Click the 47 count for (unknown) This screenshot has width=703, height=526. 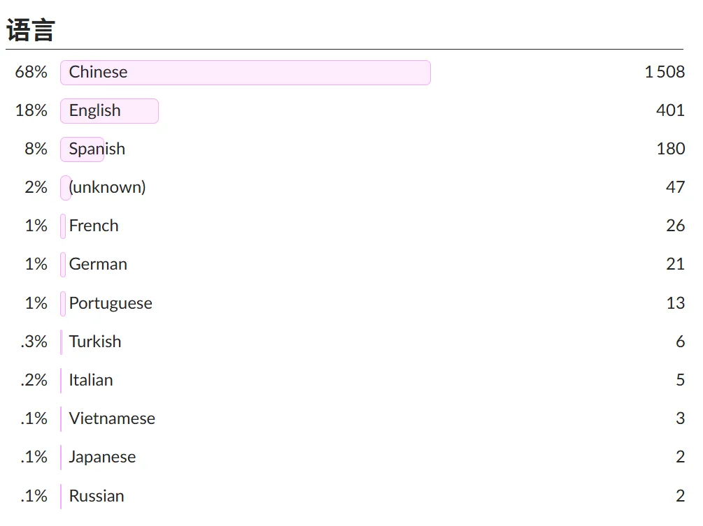(x=675, y=187)
